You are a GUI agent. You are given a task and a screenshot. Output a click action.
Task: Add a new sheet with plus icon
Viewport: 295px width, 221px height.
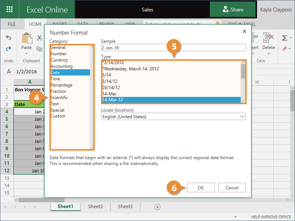157,207
